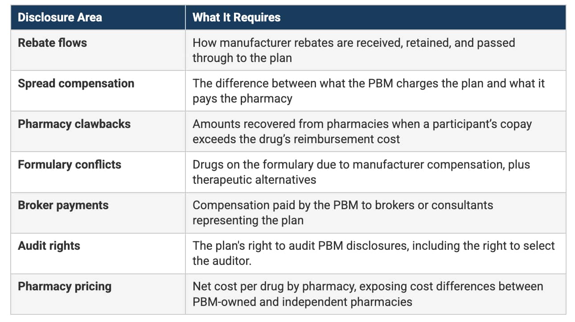Click 'representing the plan' text
The height and width of the screenshot is (322, 575).
(247, 220)
